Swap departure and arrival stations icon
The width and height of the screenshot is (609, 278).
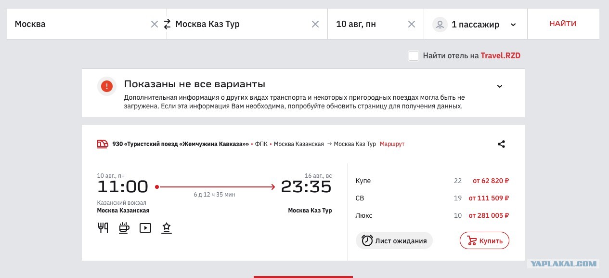(x=167, y=24)
